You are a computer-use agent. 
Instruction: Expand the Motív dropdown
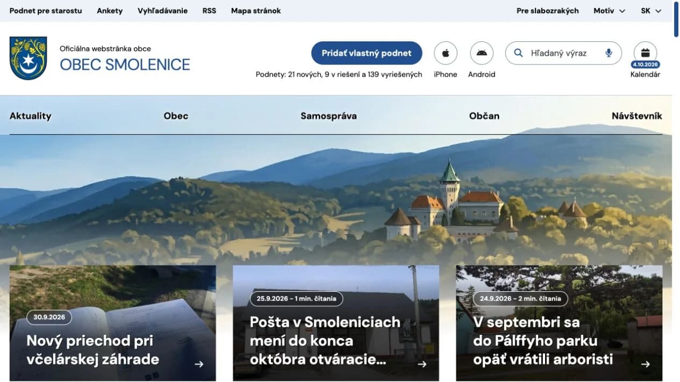coord(610,11)
